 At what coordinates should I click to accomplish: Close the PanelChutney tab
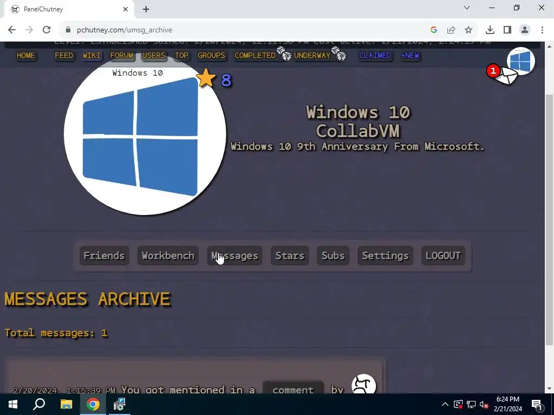126,10
